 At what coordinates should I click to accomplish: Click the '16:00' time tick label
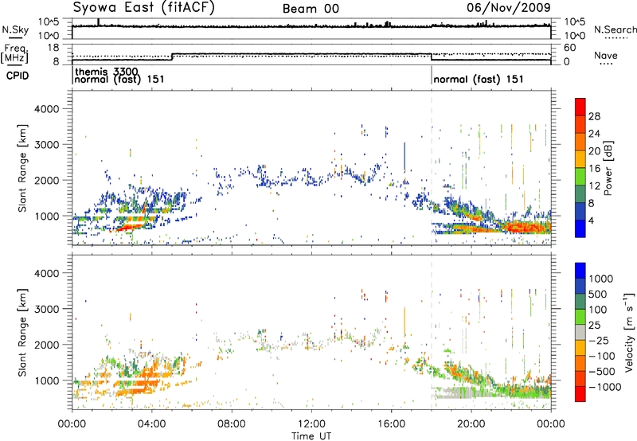391,424
